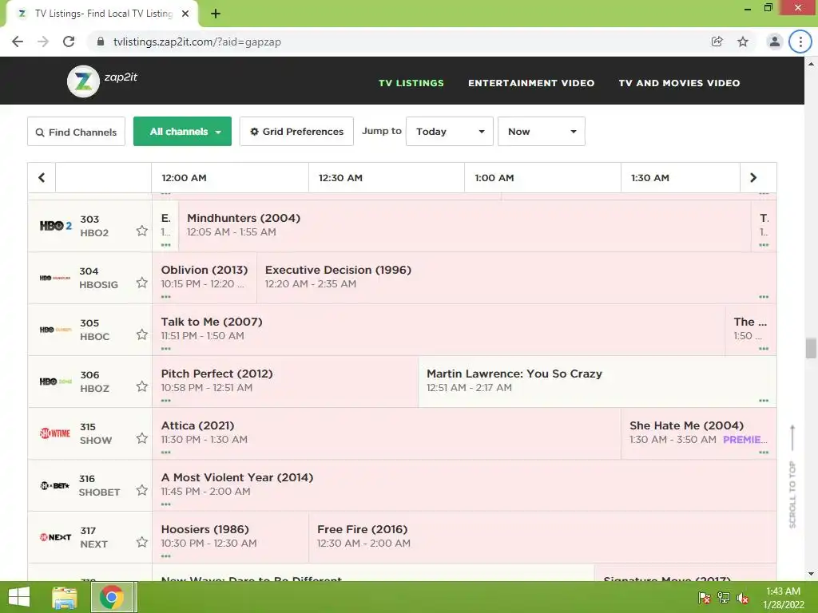Click the Action Center flag tray icon
Screen dimensions: 818x613
704,598
